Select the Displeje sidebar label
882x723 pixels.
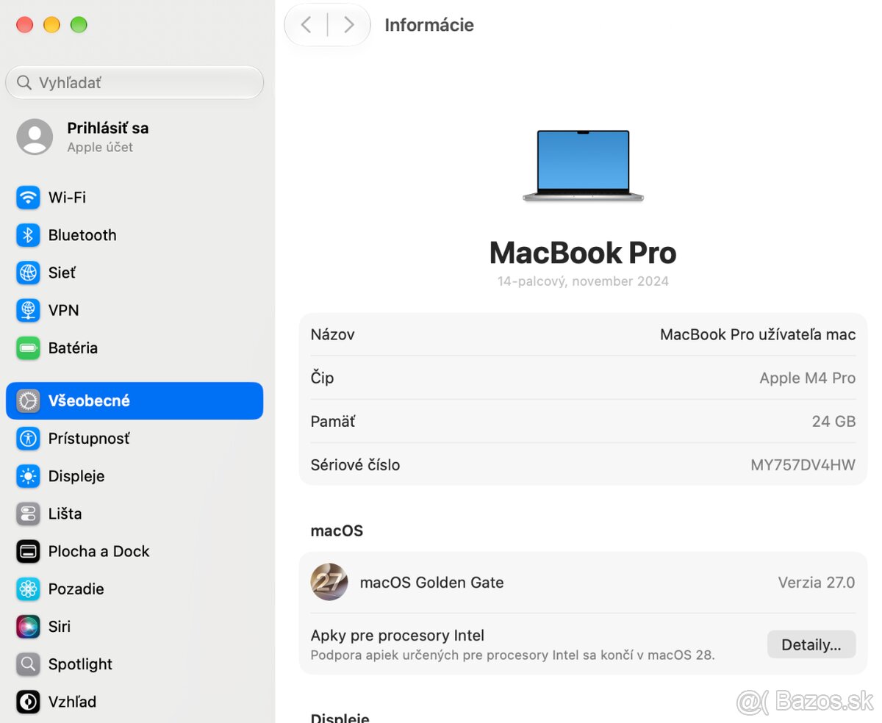pos(76,476)
